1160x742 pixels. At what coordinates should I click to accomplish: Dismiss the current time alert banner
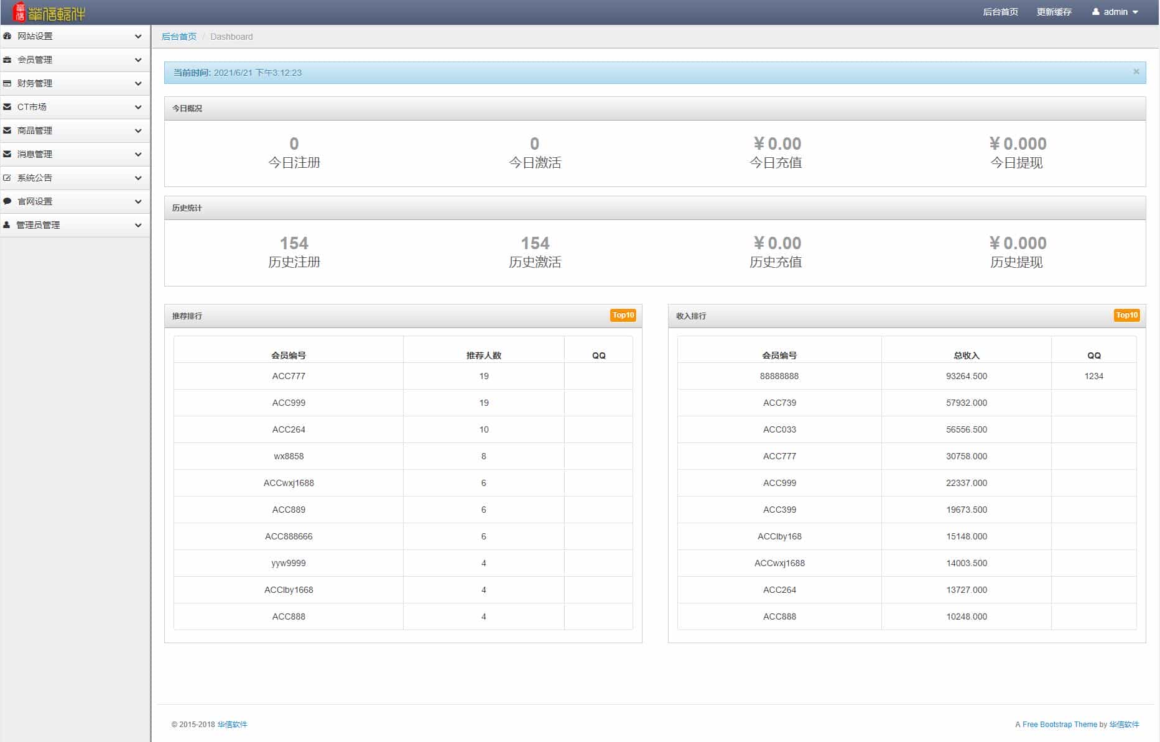coord(1136,71)
